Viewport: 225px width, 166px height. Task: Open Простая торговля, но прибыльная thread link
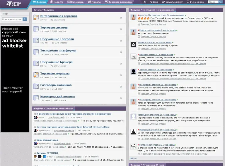click(x=158, y=139)
